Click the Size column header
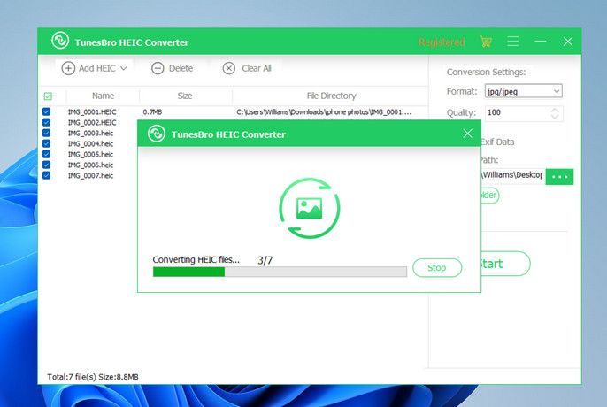This screenshot has height=407, width=607. pos(185,96)
